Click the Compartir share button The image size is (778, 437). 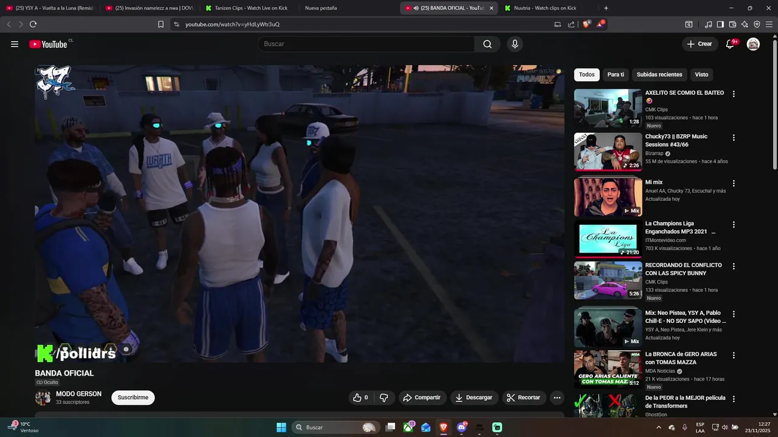pyautogui.click(x=422, y=398)
